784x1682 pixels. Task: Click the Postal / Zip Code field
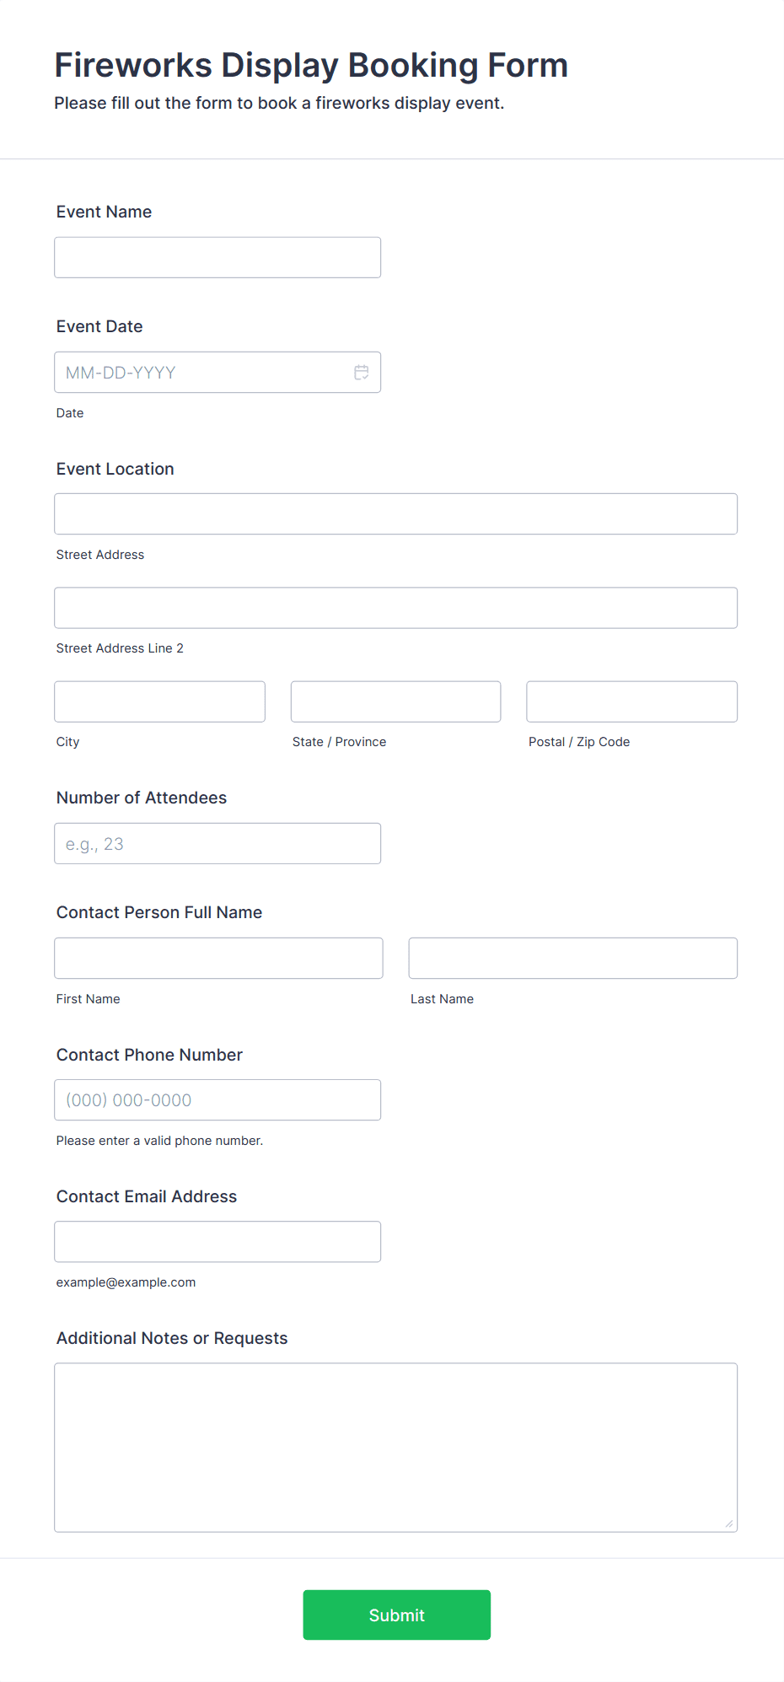tap(631, 701)
